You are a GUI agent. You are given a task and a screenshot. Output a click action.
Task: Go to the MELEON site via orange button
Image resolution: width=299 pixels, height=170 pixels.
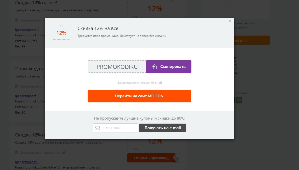(x=139, y=96)
